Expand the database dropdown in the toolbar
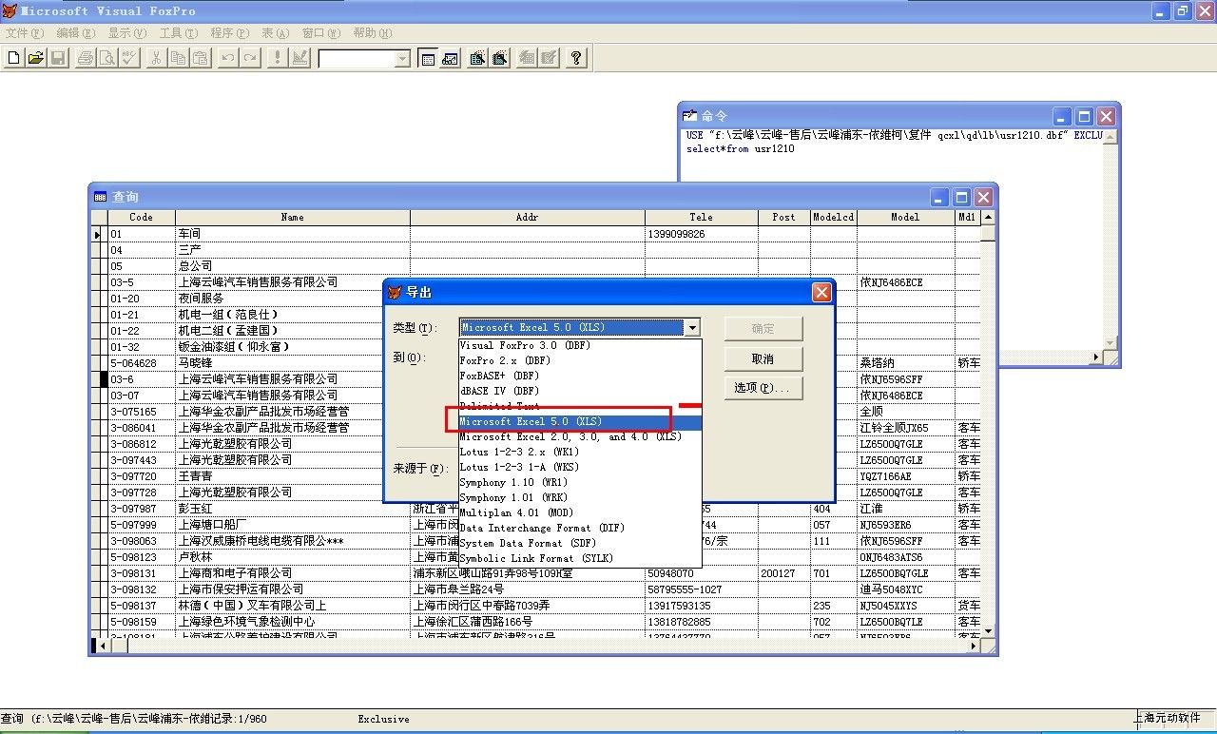Viewport: 1217px width, 734px height. tap(402, 59)
